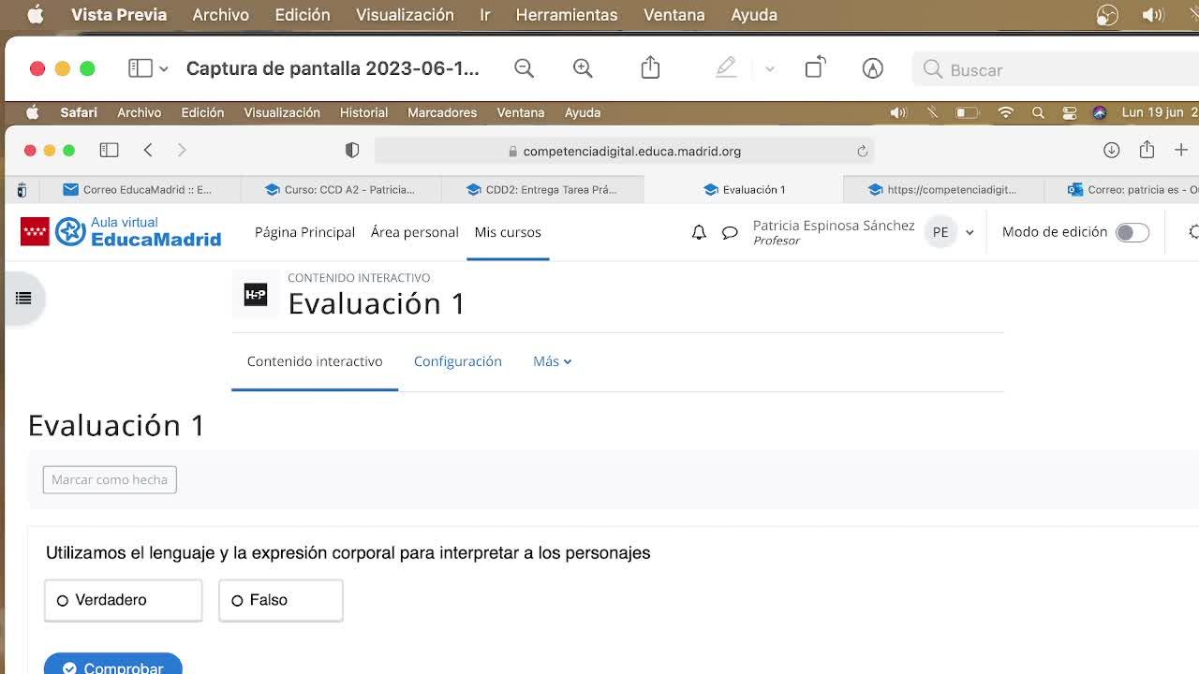
Task: Rotate the image with the rotate button
Action: pos(815,67)
